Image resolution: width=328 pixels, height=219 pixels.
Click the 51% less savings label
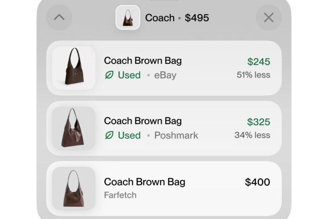[x=253, y=75]
